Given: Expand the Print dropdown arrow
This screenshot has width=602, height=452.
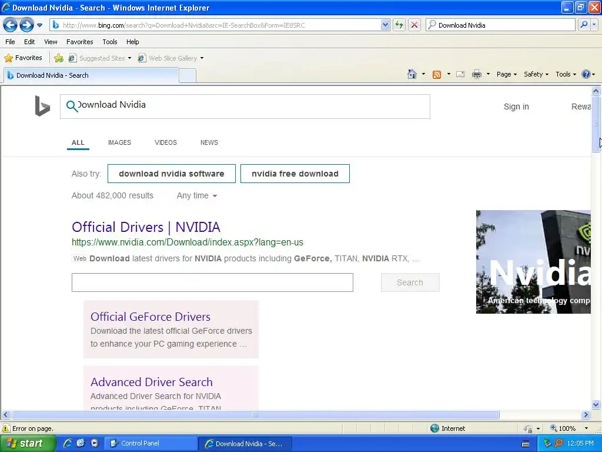Looking at the screenshot, I should 488,74.
